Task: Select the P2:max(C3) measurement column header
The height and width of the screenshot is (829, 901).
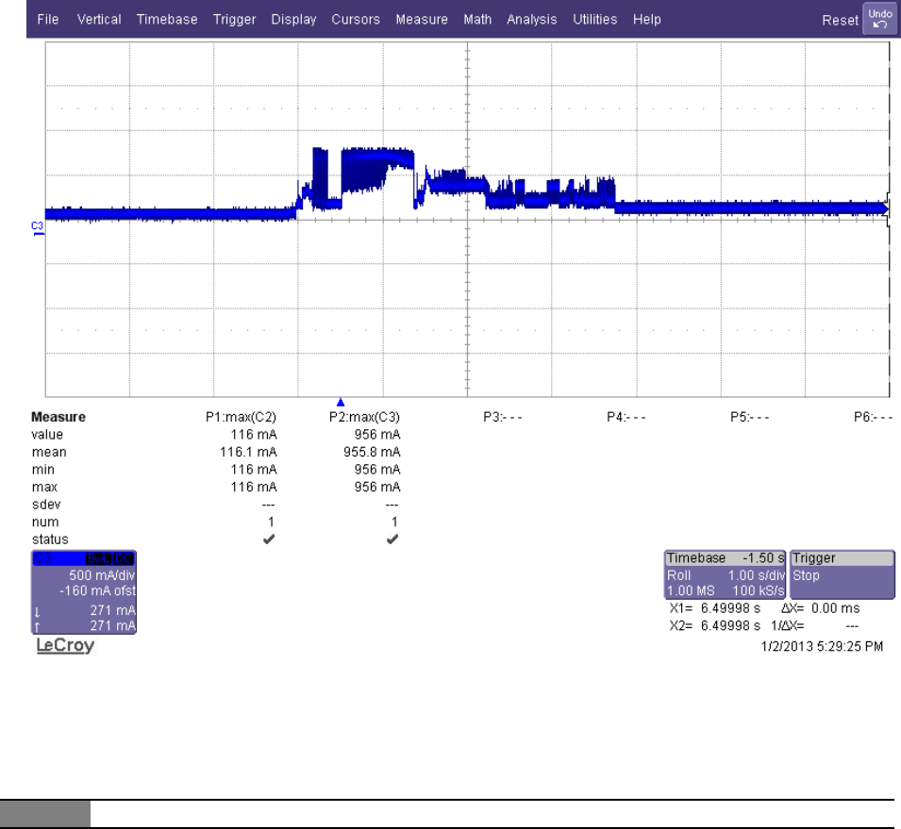Action: coord(364,418)
